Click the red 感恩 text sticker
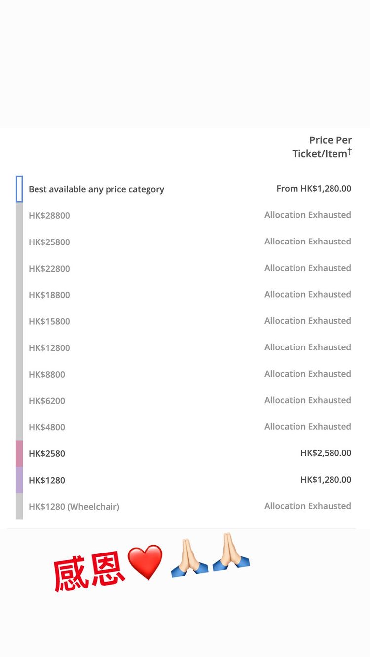Viewport: 370px width, 657px height. pos(89,573)
